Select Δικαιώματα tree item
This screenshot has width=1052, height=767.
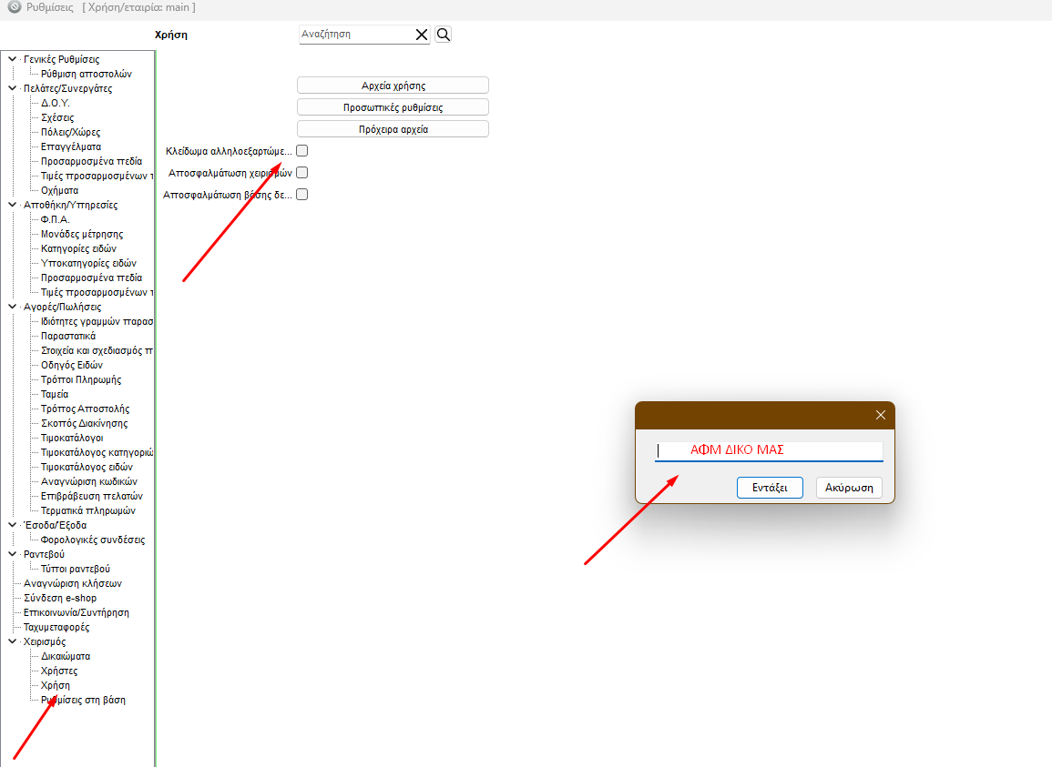(65, 656)
